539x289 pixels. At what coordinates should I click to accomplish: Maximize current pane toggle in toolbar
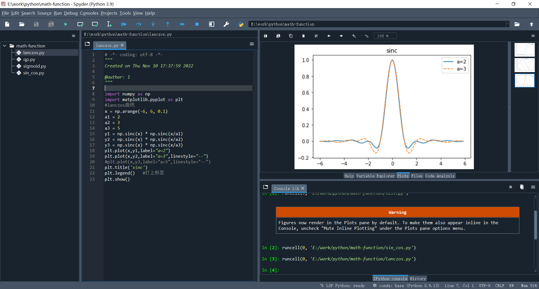point(212,24)
